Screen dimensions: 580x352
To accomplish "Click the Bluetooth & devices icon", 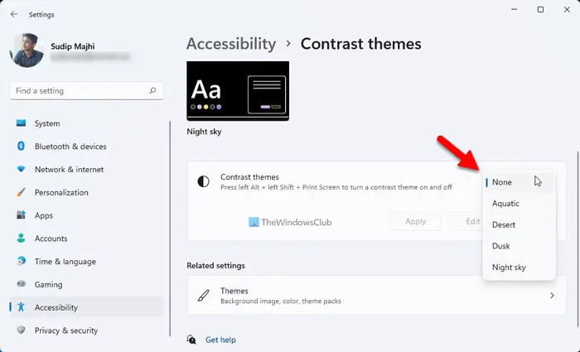I will 22,147.
